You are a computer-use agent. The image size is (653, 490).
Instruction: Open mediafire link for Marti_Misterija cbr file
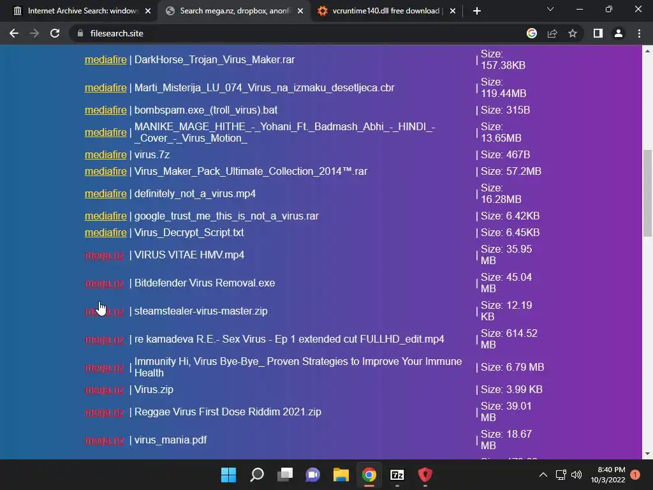(105, 87)
